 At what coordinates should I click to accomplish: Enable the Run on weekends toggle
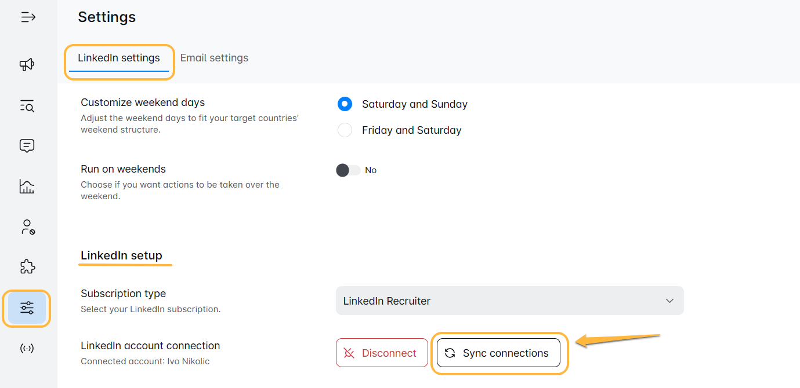[x=348, y=170]
